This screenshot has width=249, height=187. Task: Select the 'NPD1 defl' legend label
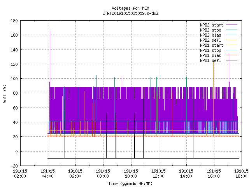(x=210, y=60)
